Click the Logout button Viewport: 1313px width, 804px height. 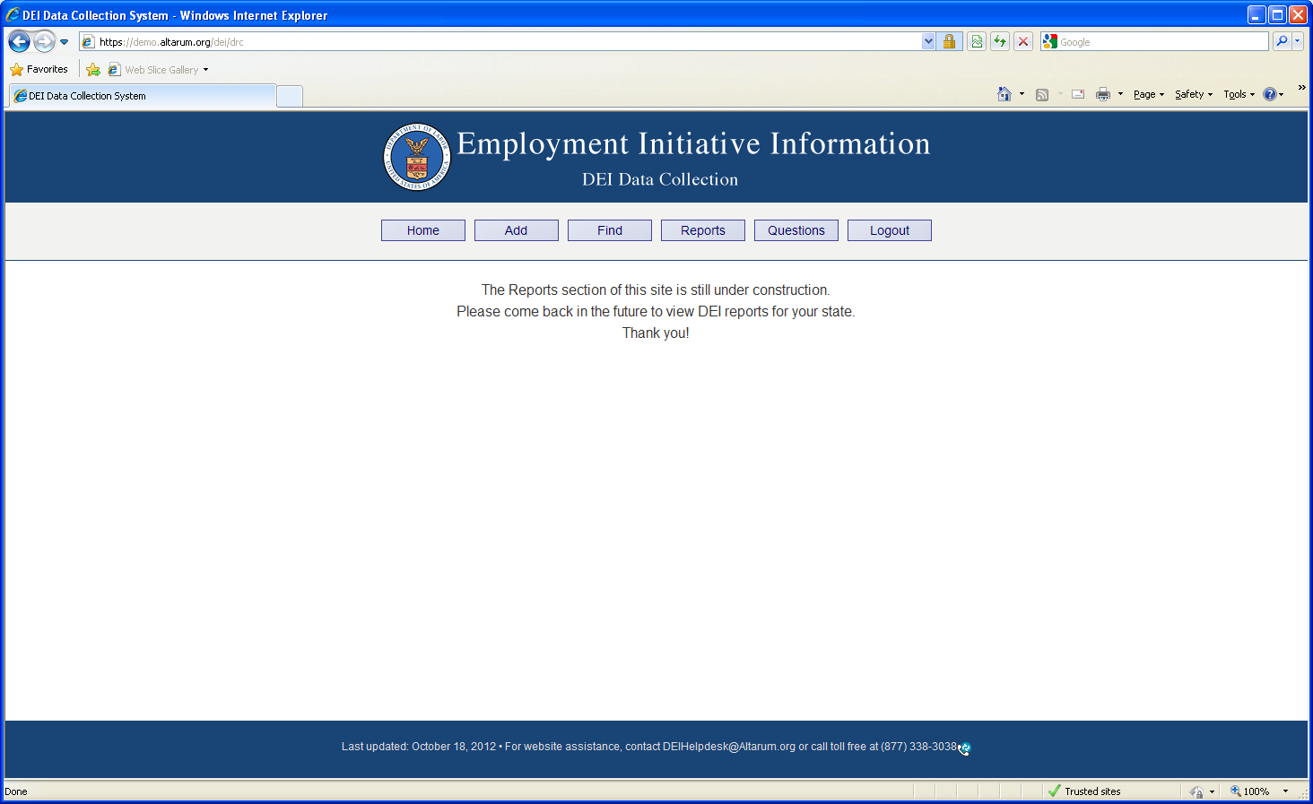tap(889, 230)
